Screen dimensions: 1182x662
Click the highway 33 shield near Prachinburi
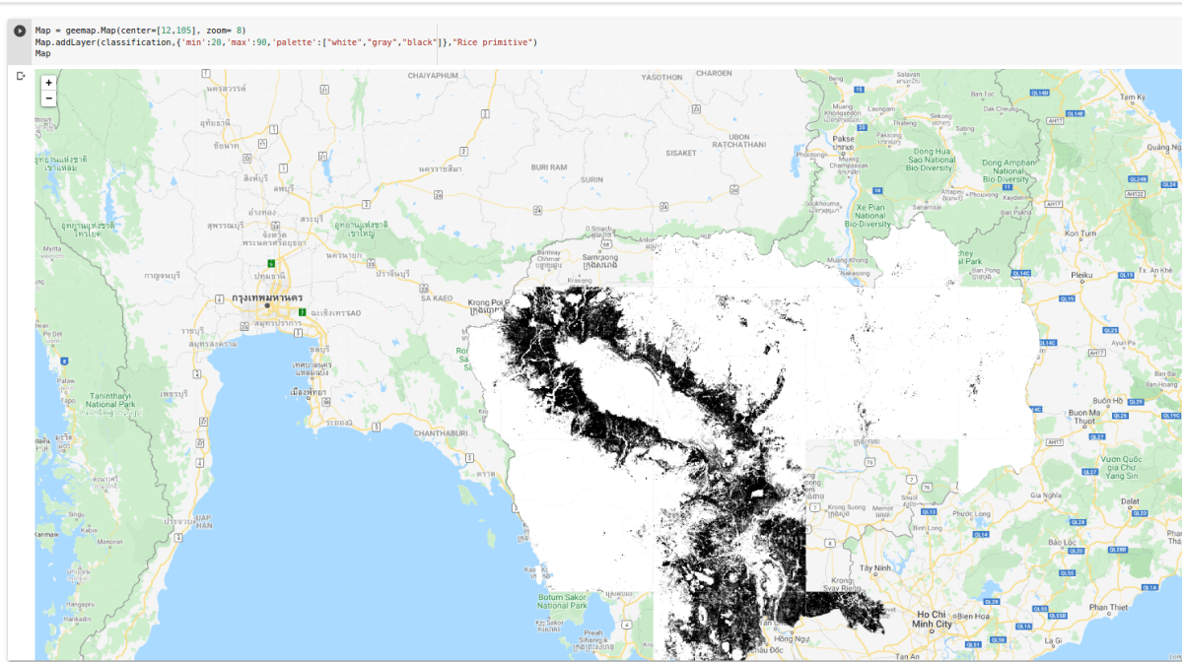(371, 262)
